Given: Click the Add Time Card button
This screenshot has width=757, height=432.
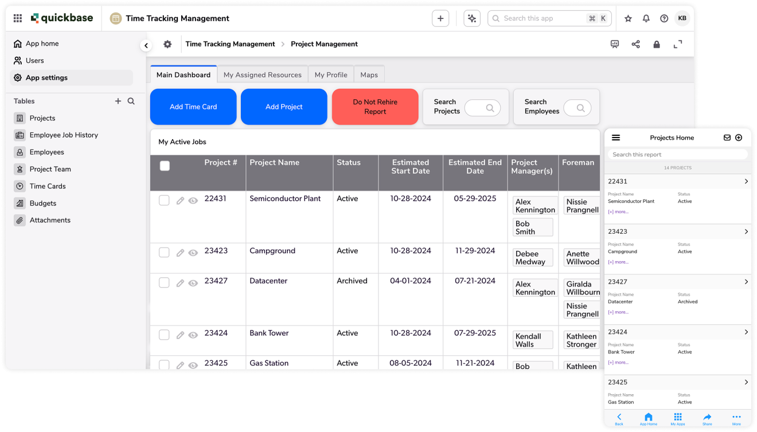Looking at the screenshot, I should coord(193,107).
